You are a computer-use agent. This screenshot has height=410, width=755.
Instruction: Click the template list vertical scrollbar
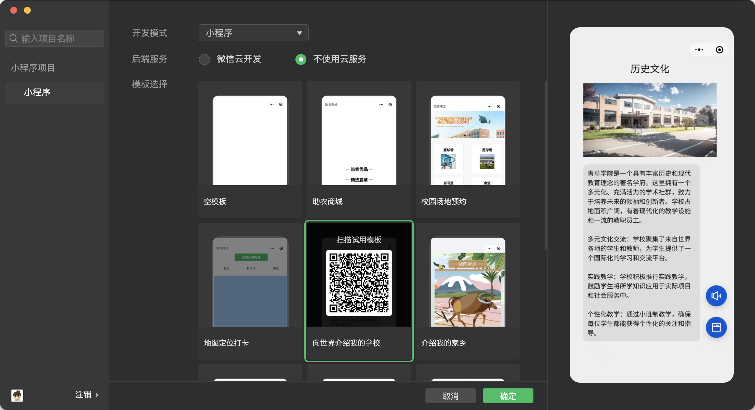(x=546, y=165)
